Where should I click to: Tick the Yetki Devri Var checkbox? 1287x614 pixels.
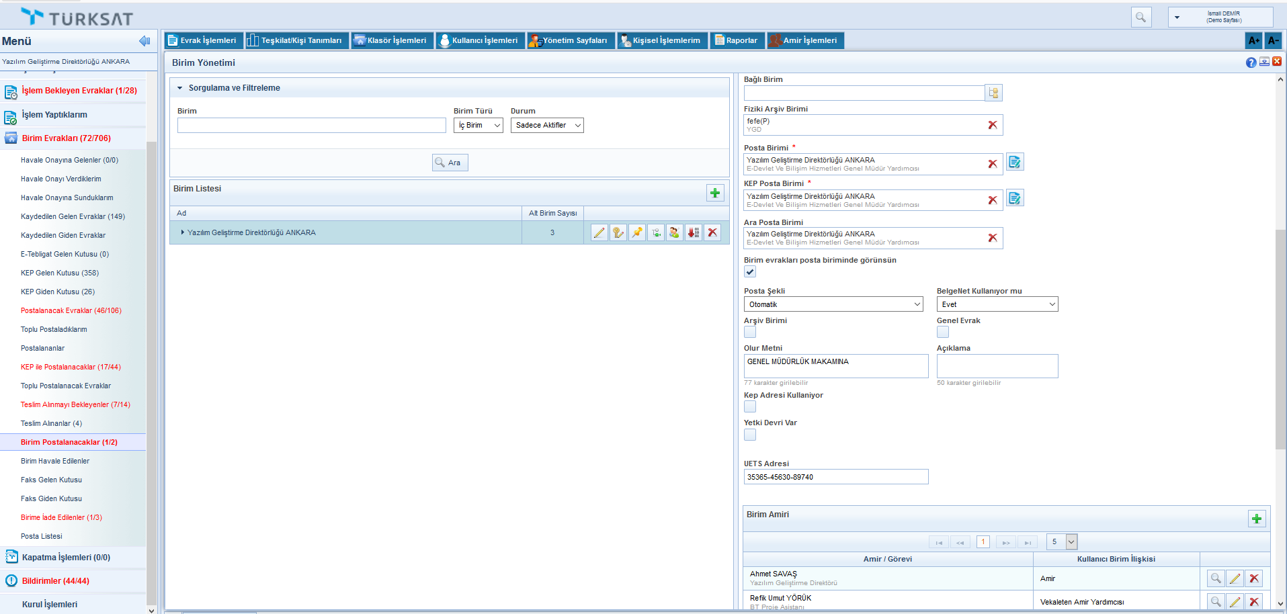[750, 435]
